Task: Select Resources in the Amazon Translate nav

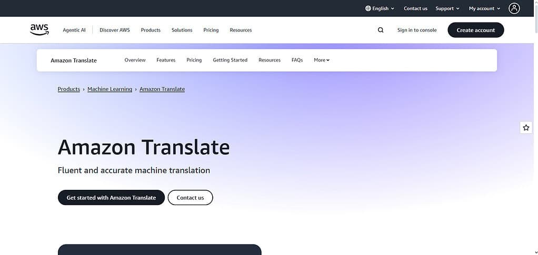Action: coord(270,60)
